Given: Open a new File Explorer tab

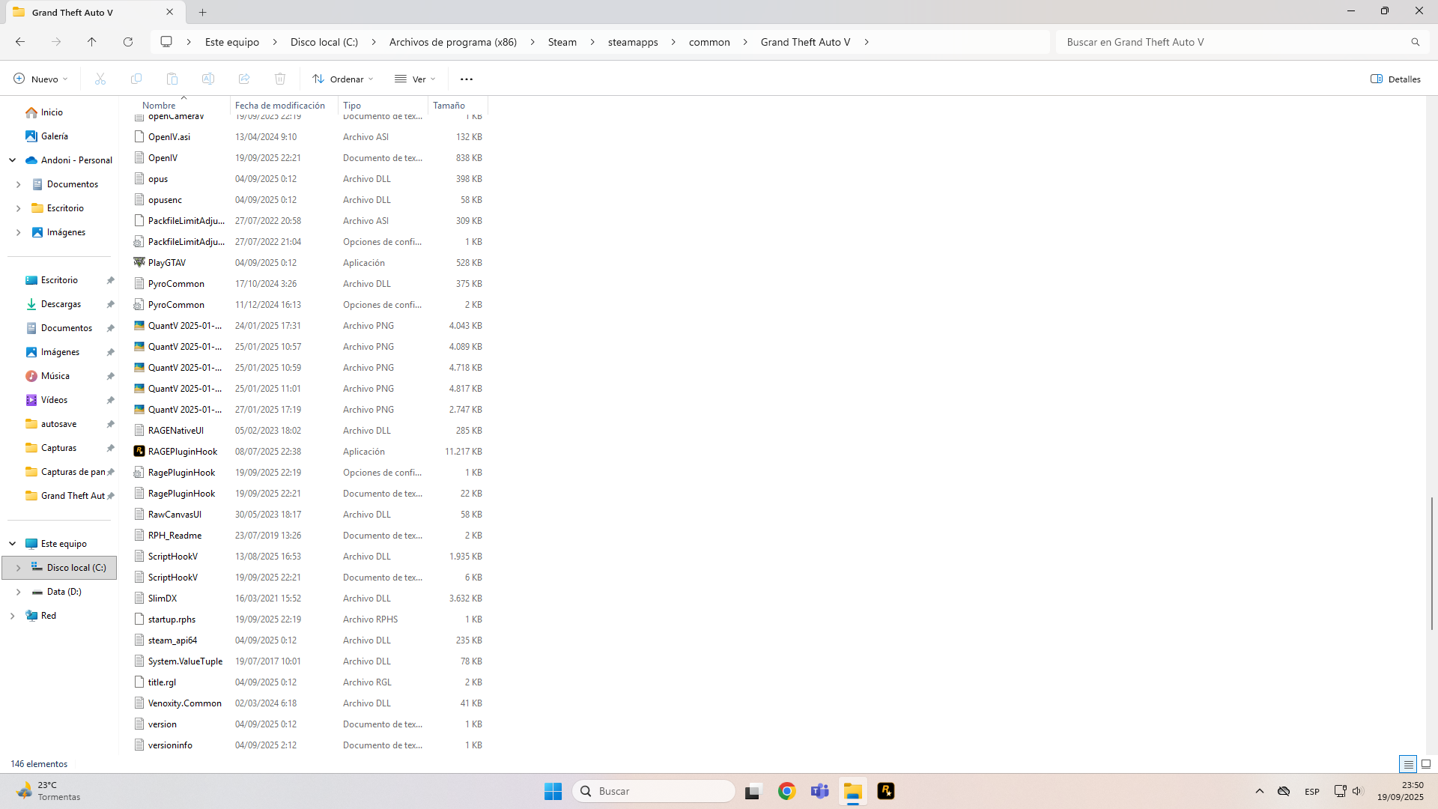Looking at the screenshot, I should (x=203, y=12).
